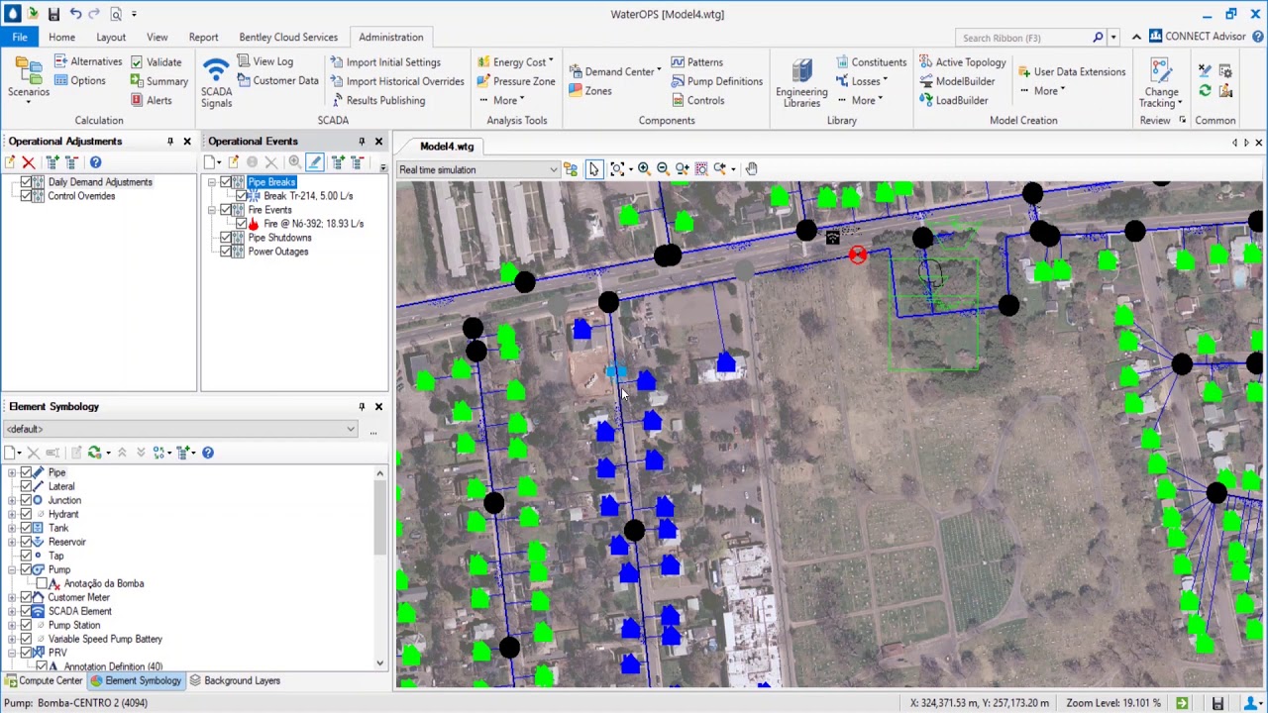Uncheck Power Outages

[x=226, y=252]
